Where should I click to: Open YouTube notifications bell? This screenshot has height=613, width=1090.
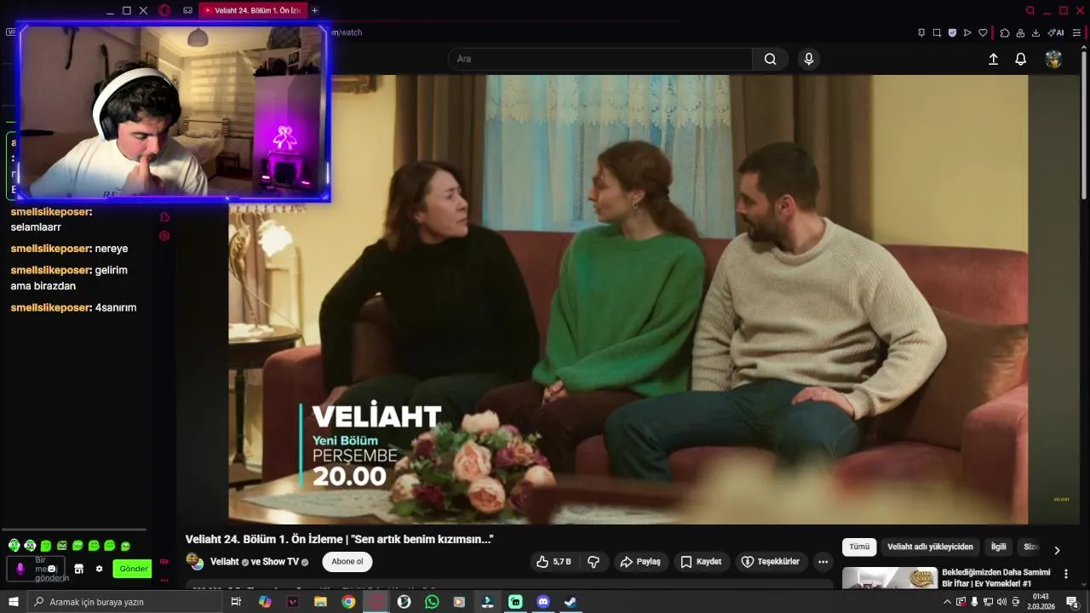1020,59
